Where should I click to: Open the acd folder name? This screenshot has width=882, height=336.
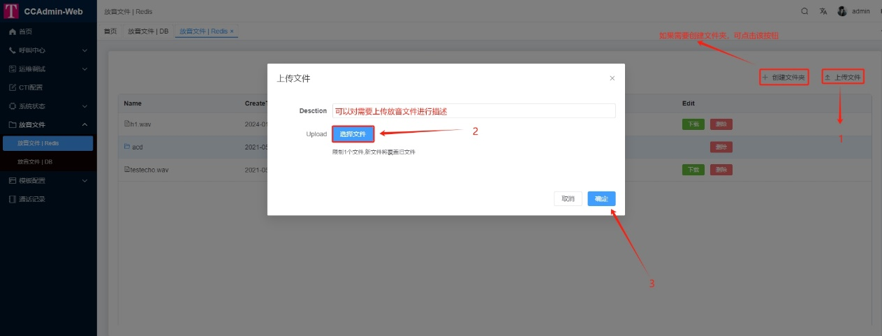pos(137,147)
